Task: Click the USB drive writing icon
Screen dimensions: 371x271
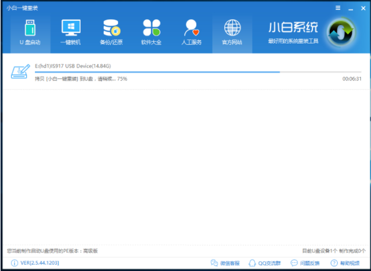Action: pyautogui.click(x=19, y=72)
